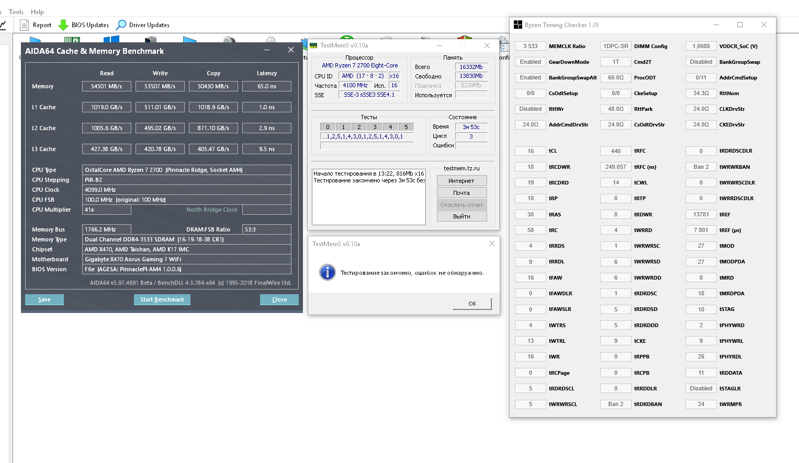This screenshot has height=463, width=799.
Task: Click the CPU Type field in AIDA64
Action: [x=187, y=170]
